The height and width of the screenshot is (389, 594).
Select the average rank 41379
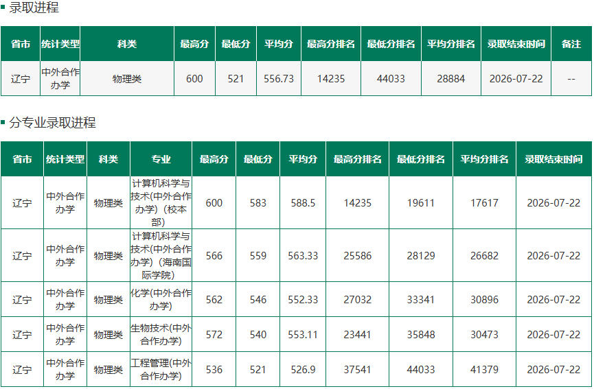coord(485,370)
